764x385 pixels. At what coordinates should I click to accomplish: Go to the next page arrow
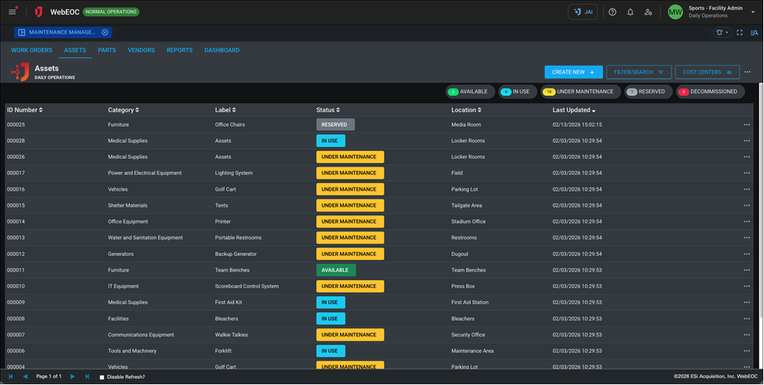(73, 377)
